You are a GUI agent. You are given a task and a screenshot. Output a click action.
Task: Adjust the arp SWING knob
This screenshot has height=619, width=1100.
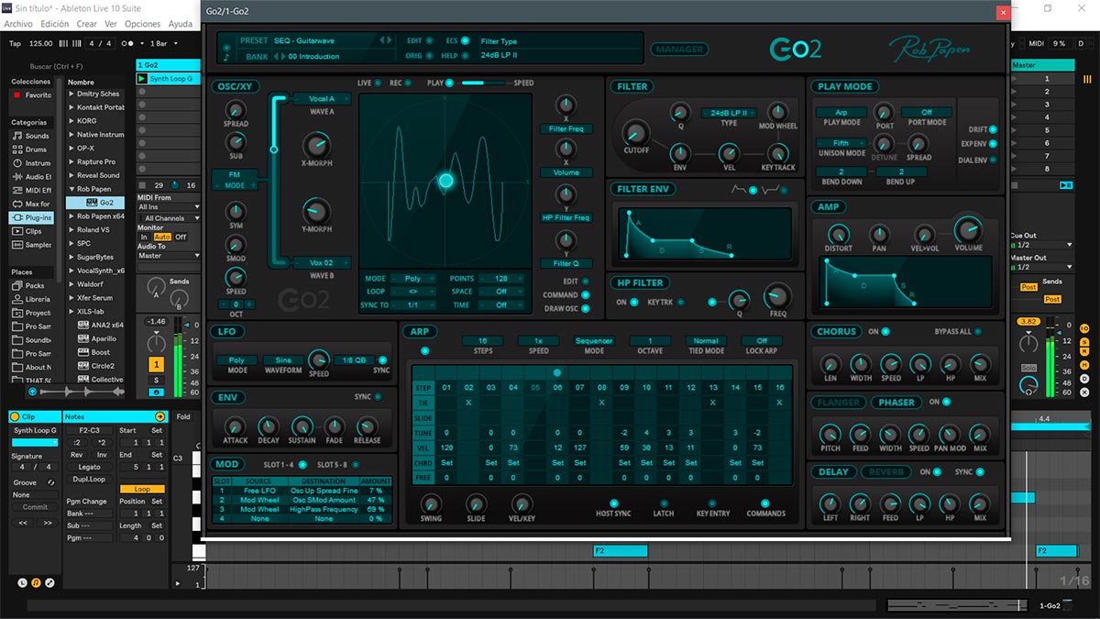pos(431,503)
